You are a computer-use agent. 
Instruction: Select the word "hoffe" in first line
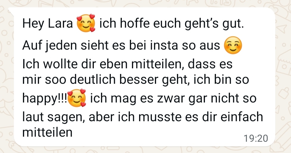(x=135, y=23)
